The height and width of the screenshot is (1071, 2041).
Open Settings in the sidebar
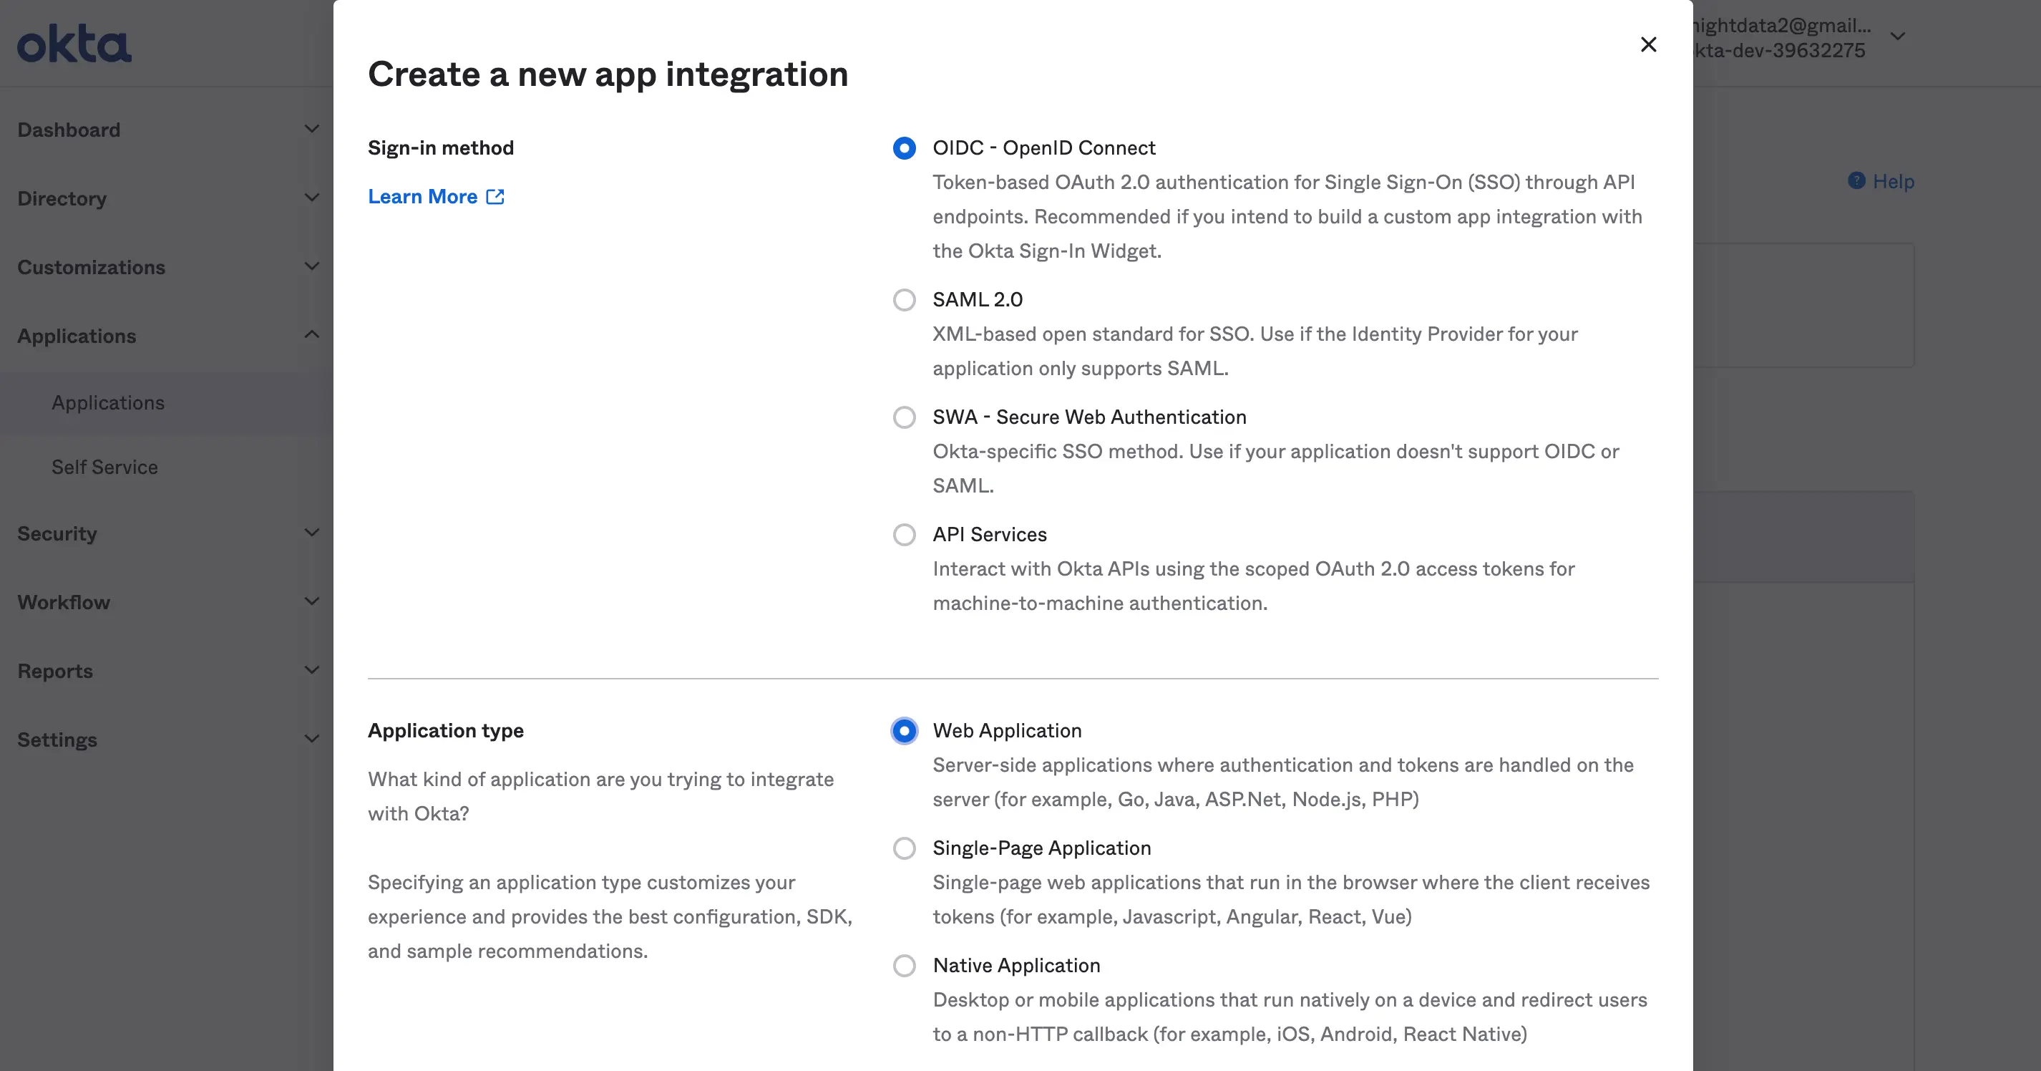(57, 740)
